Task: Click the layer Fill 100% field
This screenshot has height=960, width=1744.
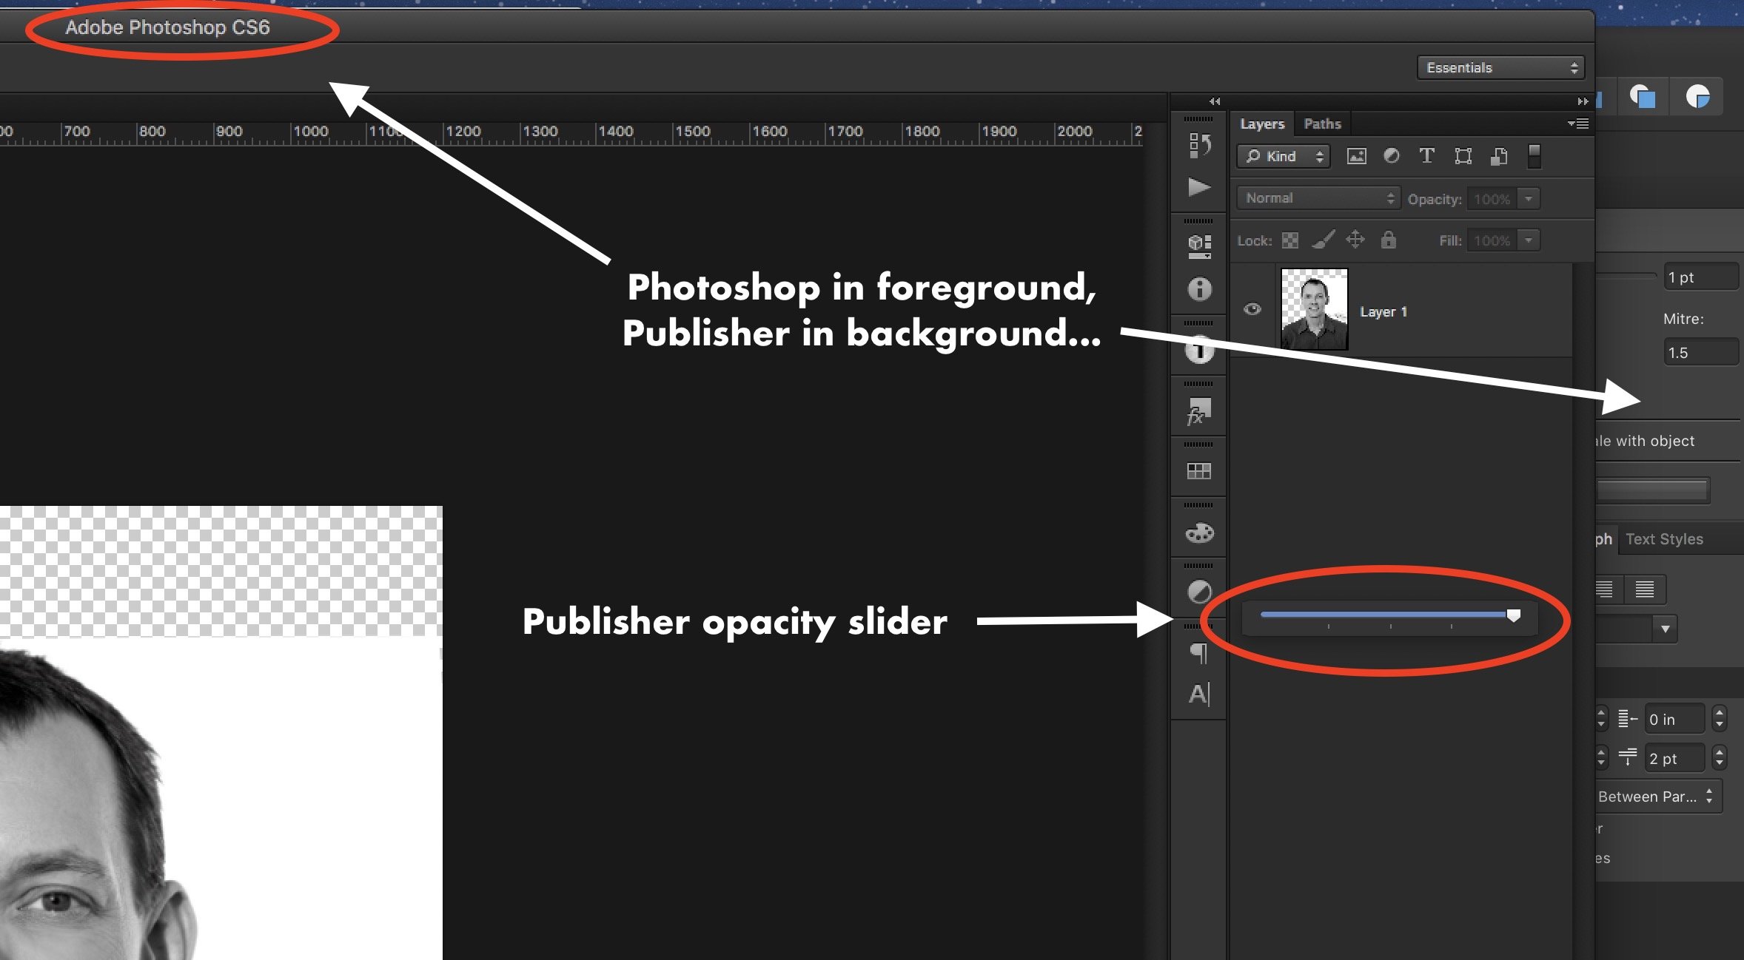Action: pyautogui.click(x=1492, y=240)
